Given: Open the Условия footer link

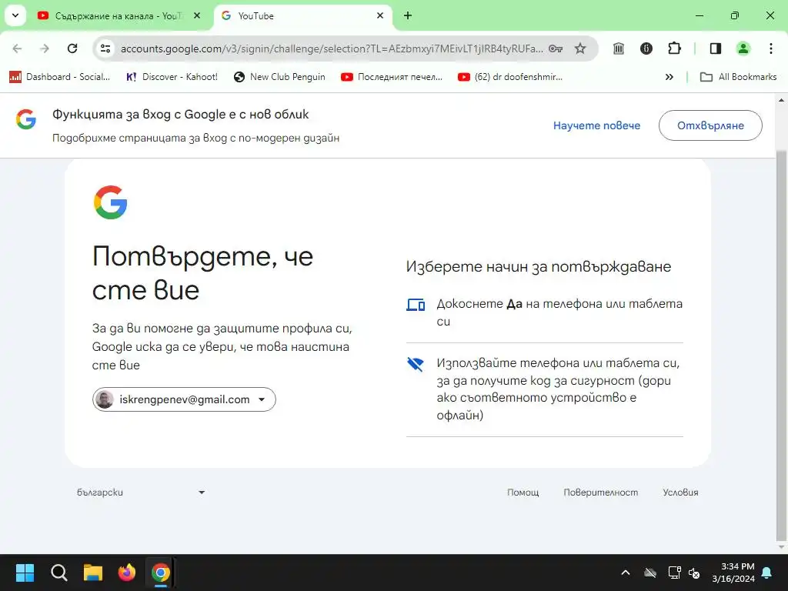Looking at the screenshot, I should tap(680, 492).
